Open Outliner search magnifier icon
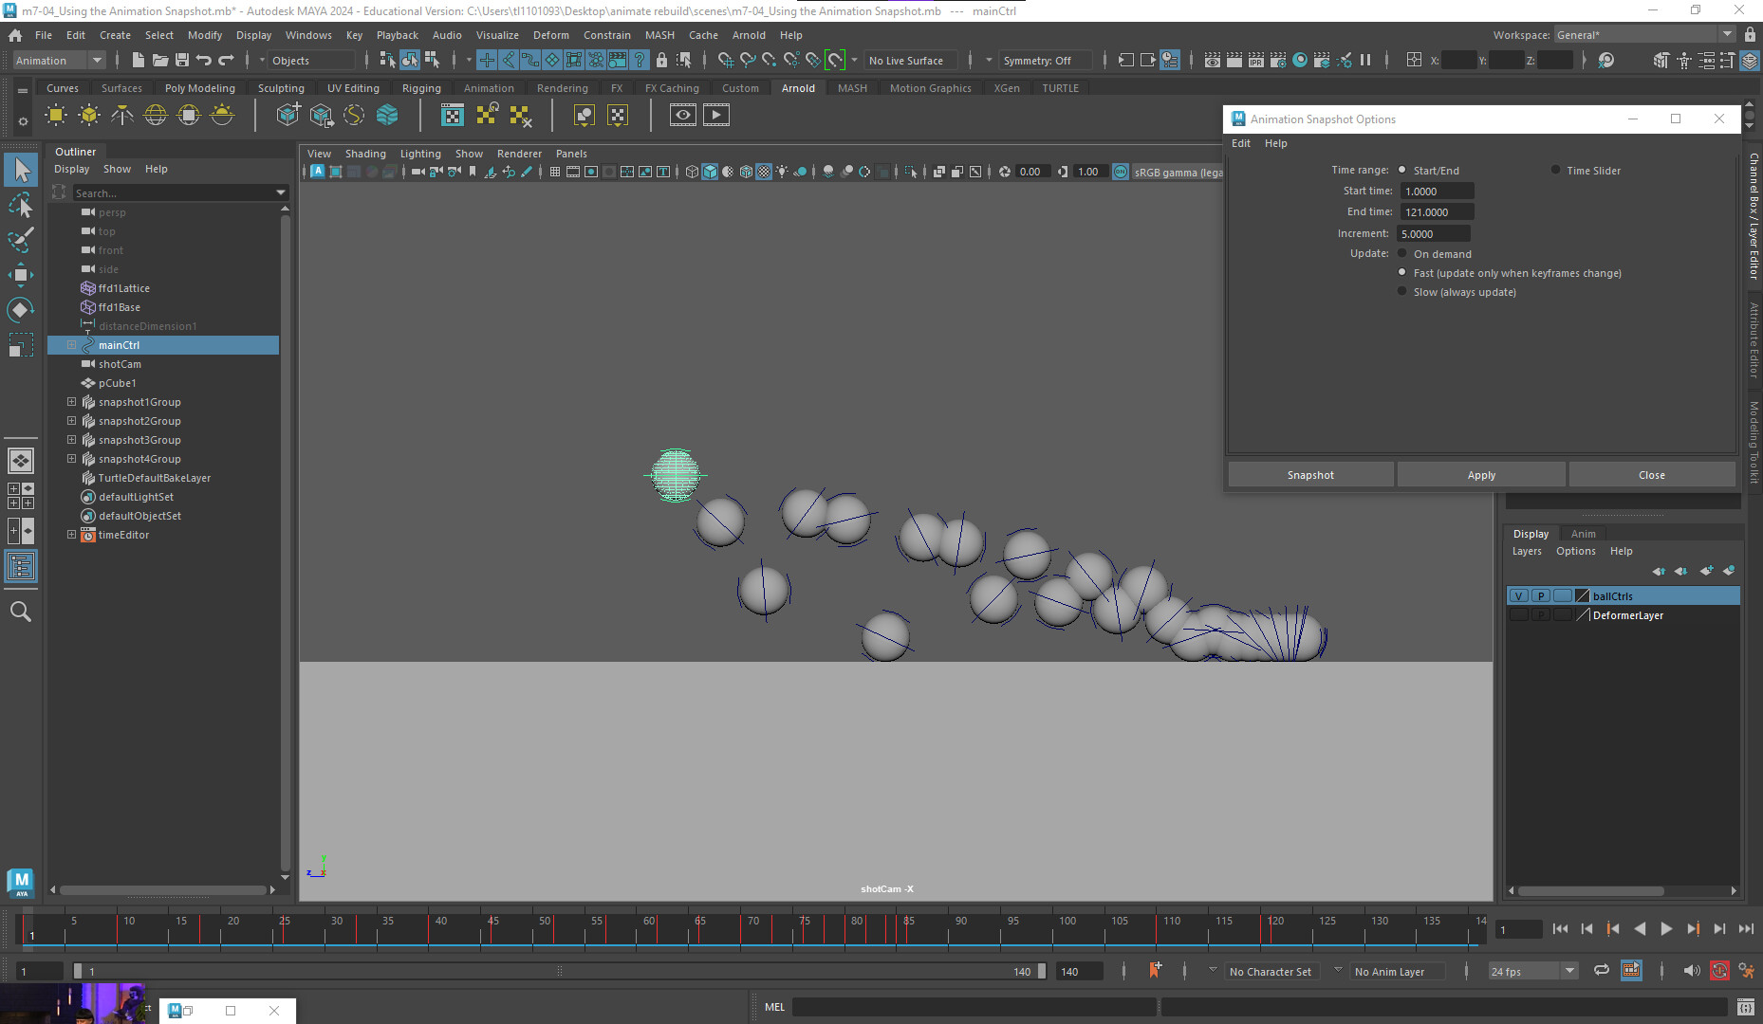The width and height of the screenshot is (1763, 1024). point(20,612)
